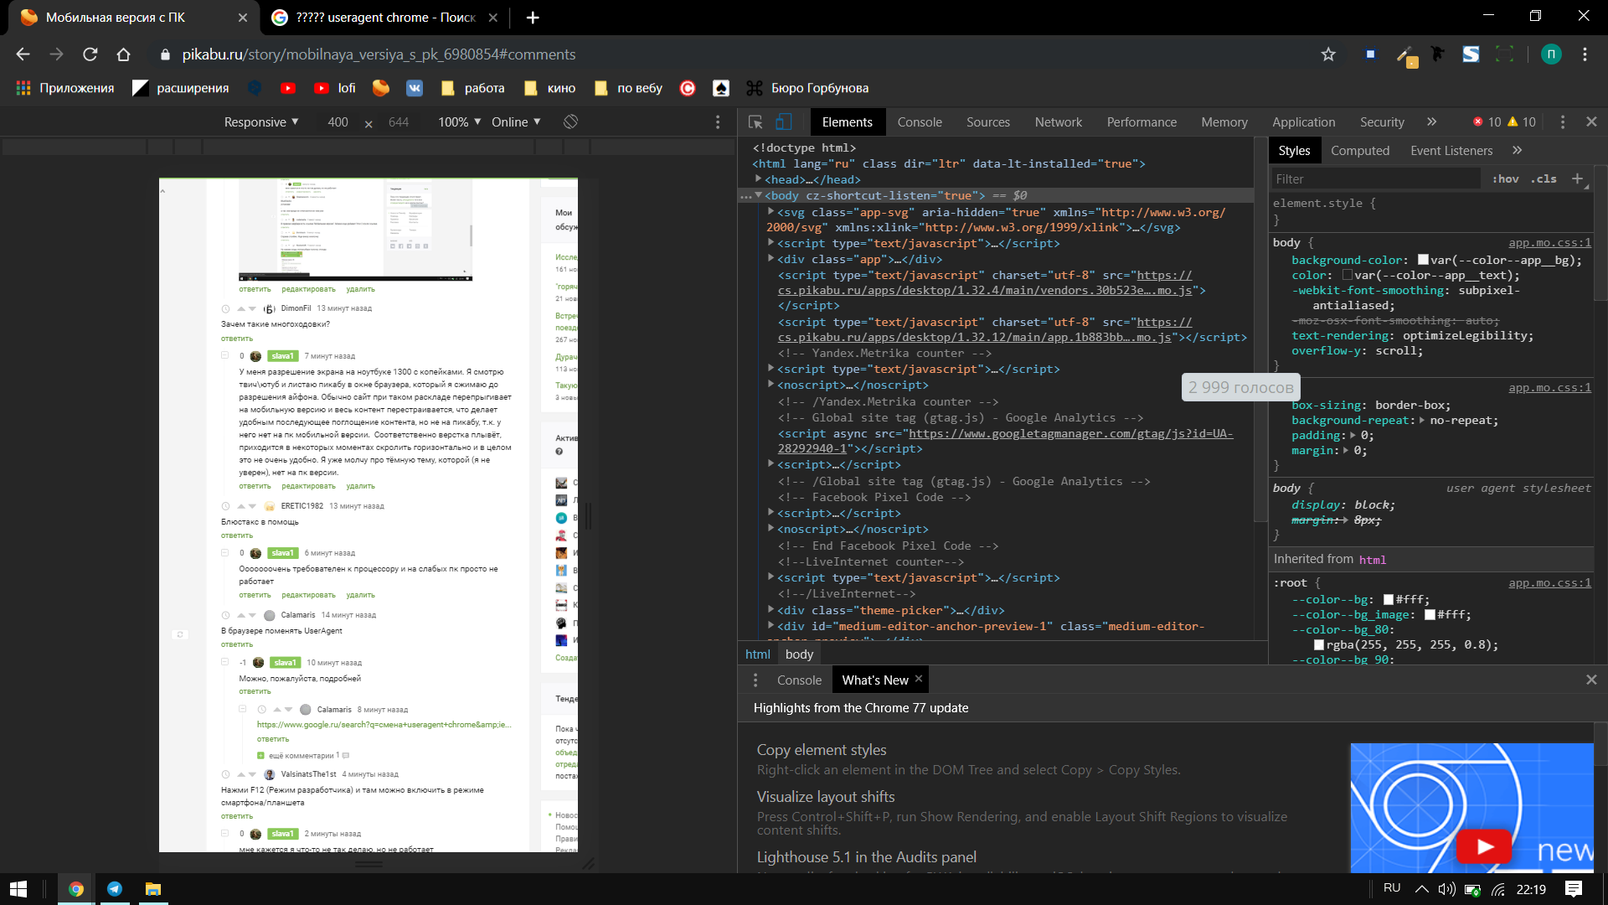Switch to the Network tab
Viewport: 1608px width, 905px height.
(1058, 122)
